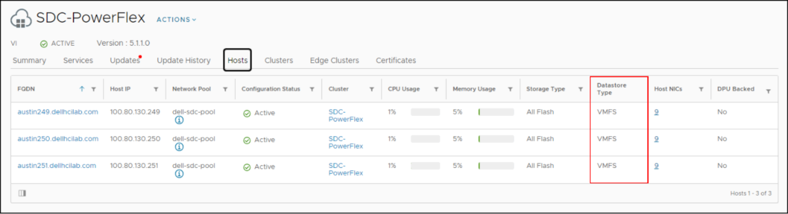Click the Hosts 1 - 3 of 3 count

coord(751,193)
